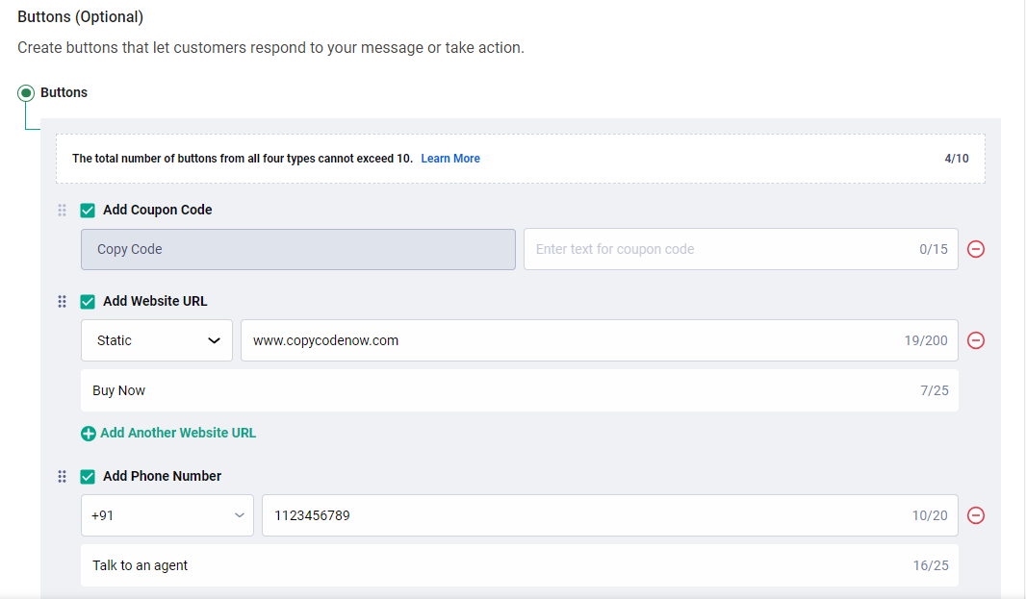This screenshot has height=599, width=1026.
Task: Select the drag handle beside Add Phone Number
Action: click(62, 476)
